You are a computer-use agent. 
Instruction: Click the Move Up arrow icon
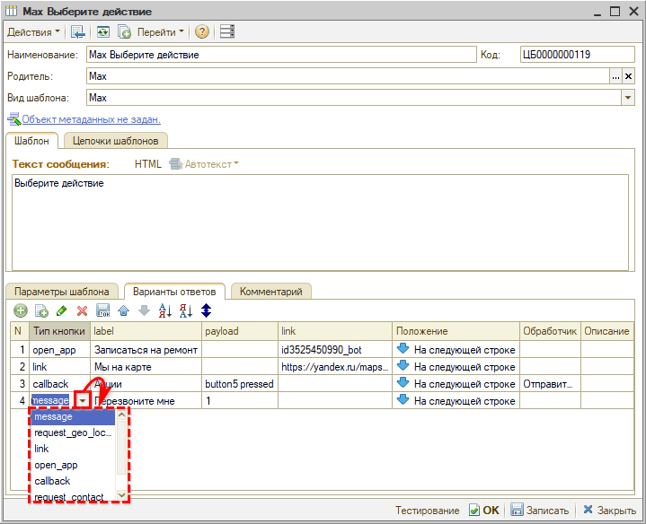(x=123, y=310)
